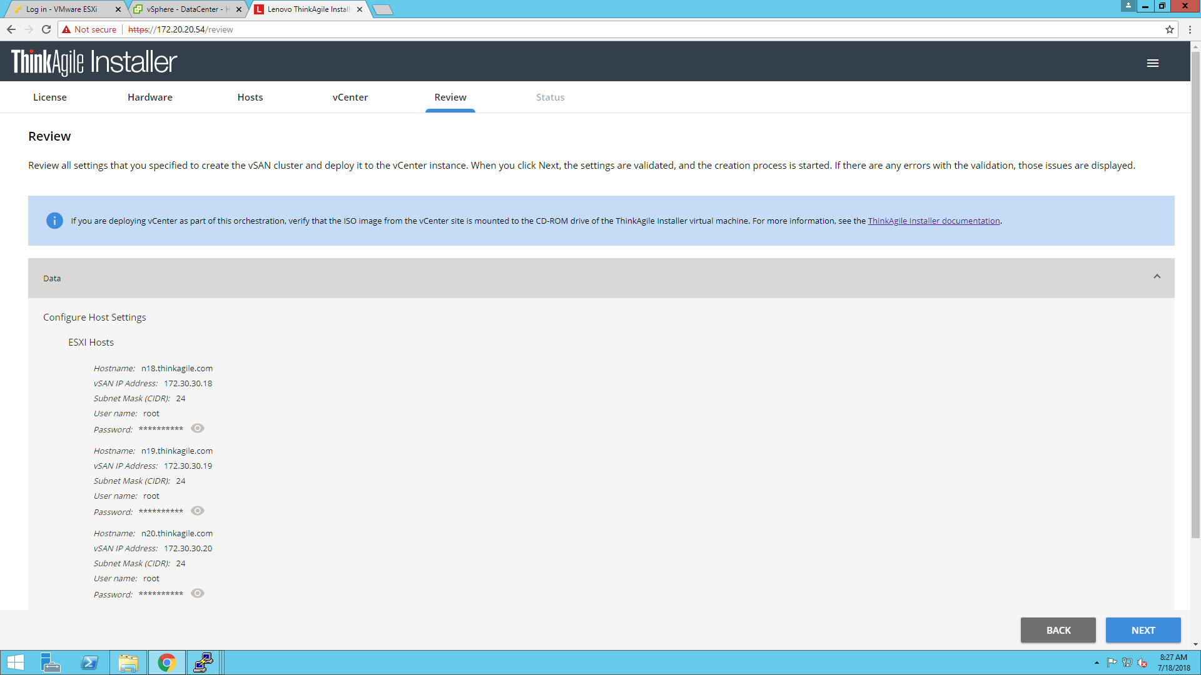This screenshot has height=675, width=1201.
Task: Collapse the Data section chevron
Action: (1157, 276)
